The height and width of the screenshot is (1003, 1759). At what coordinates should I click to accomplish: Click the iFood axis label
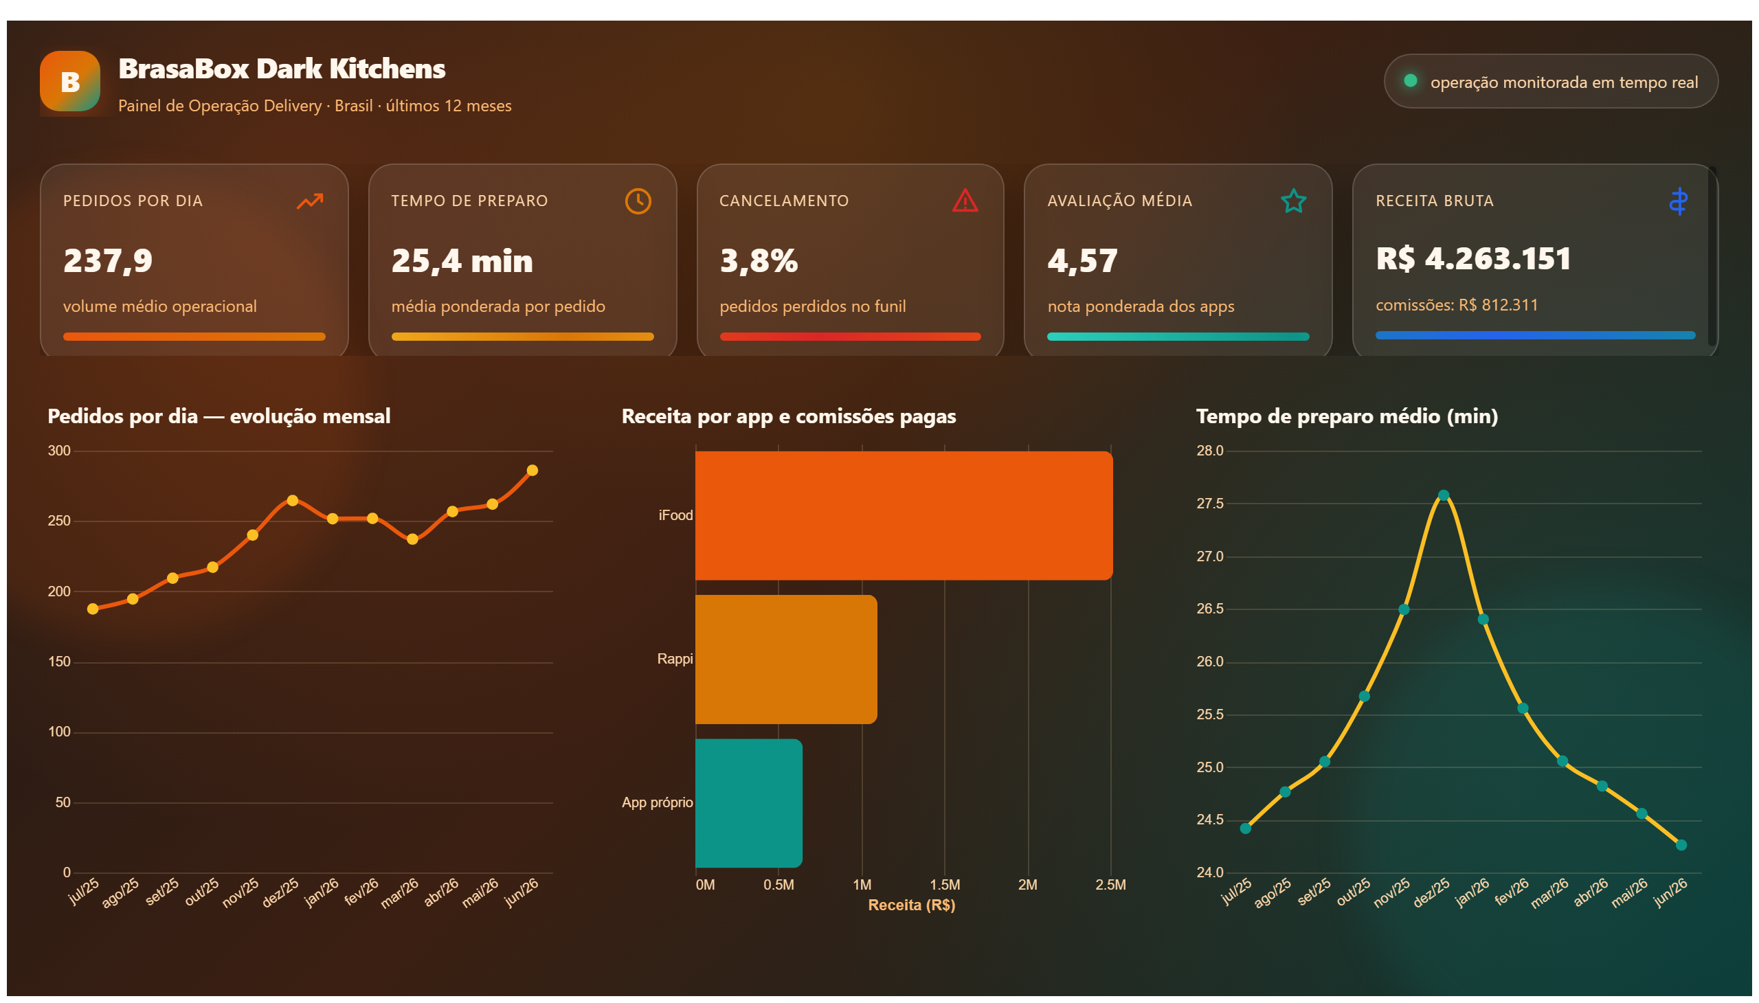[x=675, y=515]
